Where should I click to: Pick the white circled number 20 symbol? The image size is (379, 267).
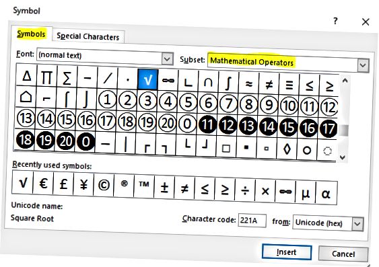click(x=167, y=122)
